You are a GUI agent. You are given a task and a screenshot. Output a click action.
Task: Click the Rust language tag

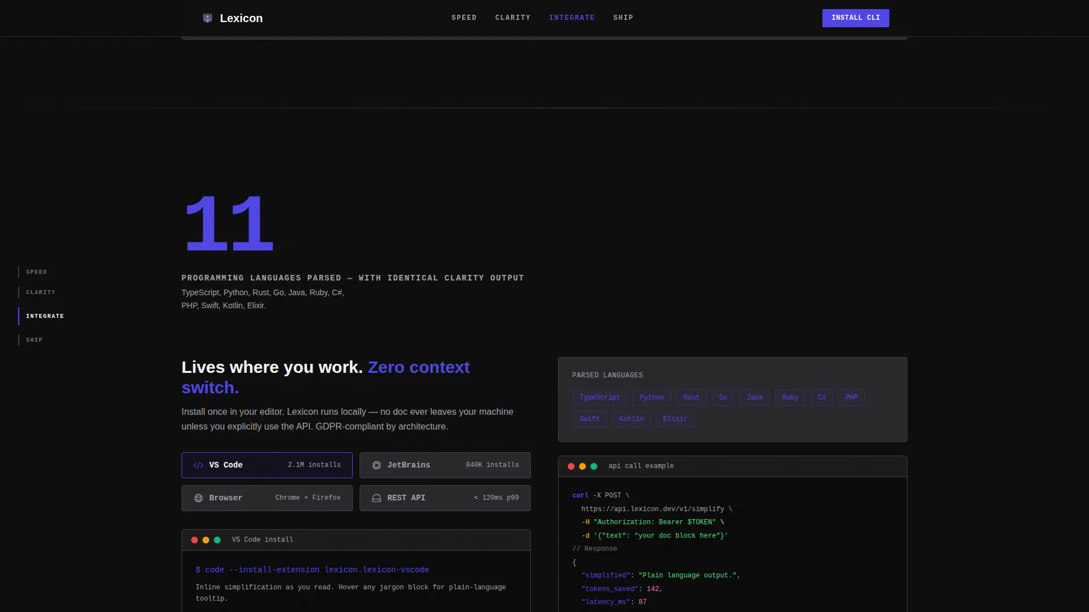pyautogui.click(x=691, y=398)
